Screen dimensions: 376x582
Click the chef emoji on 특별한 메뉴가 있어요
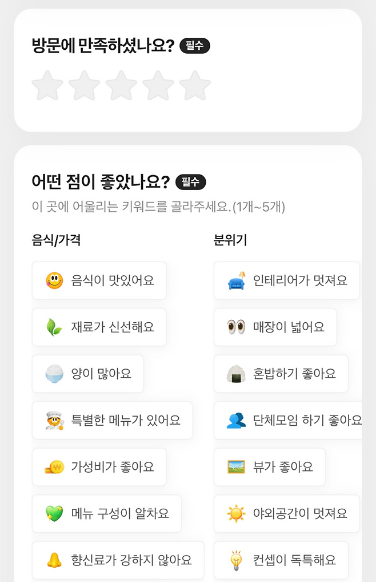[x=55, y=420]
